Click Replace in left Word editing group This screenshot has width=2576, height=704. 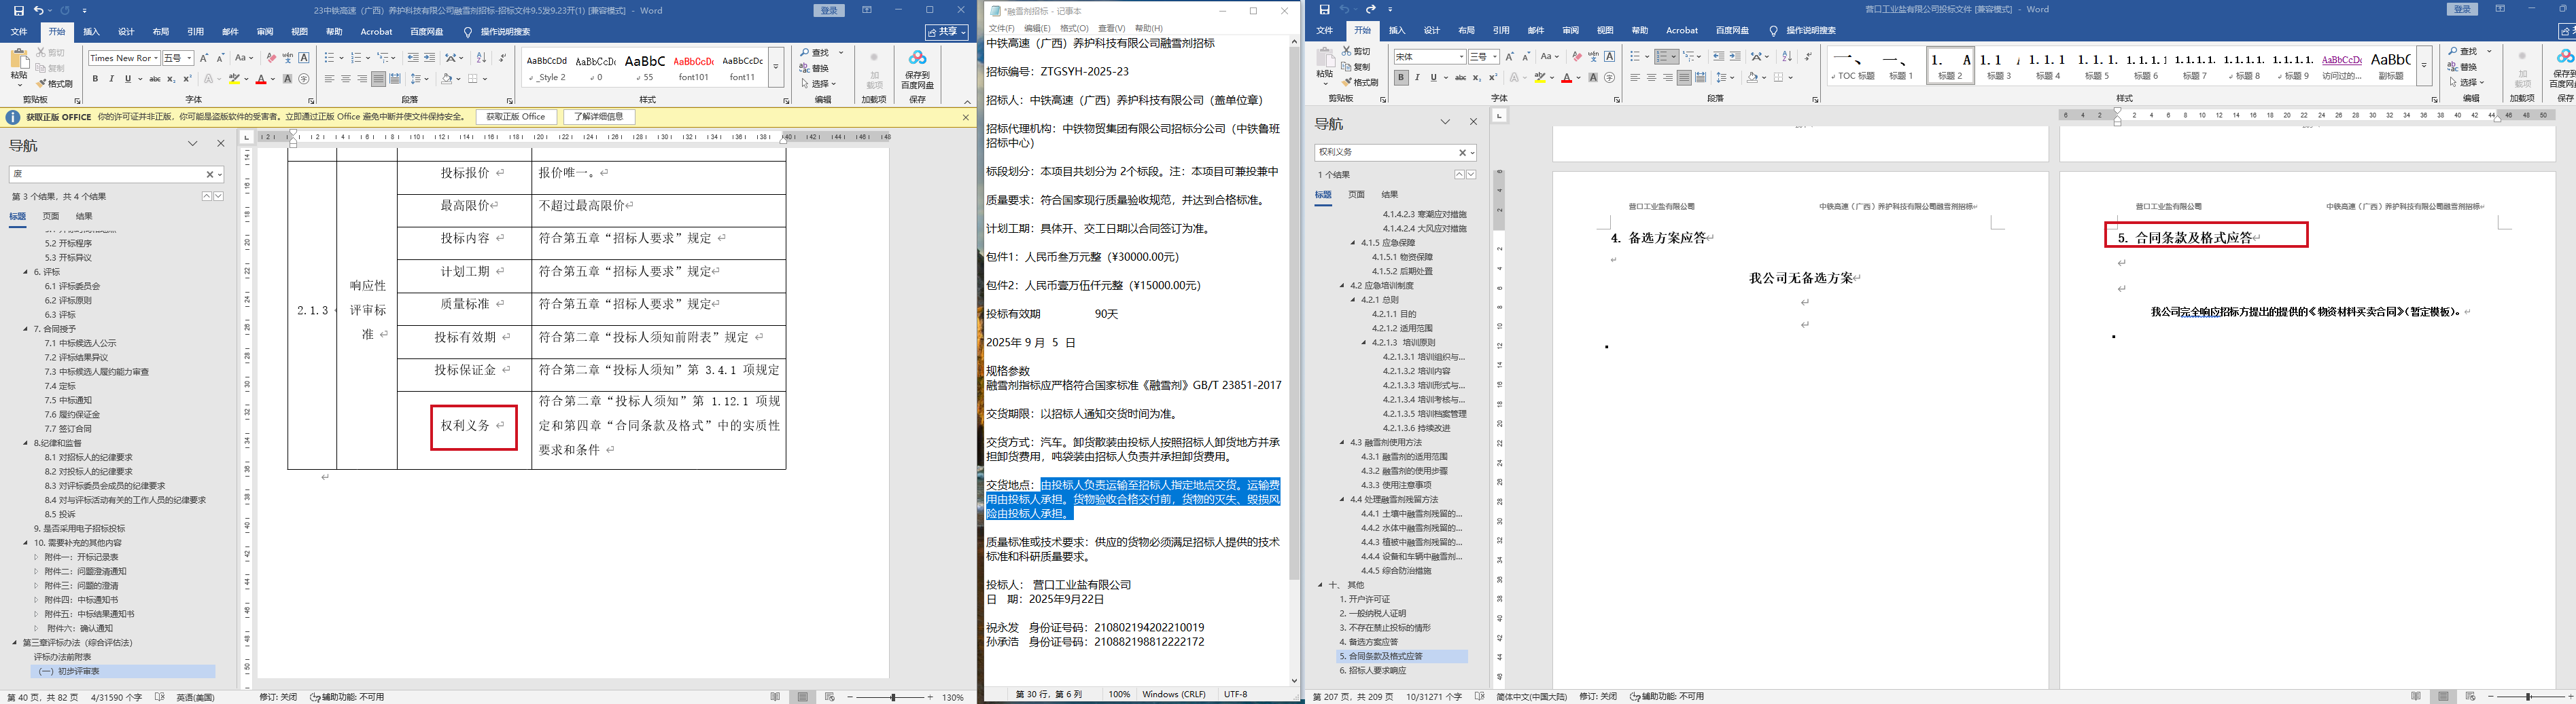point(815,68)
